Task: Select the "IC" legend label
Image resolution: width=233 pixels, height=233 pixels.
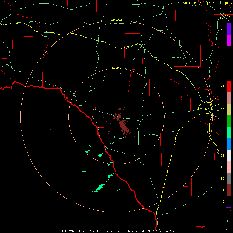Action: pos(222,167)
